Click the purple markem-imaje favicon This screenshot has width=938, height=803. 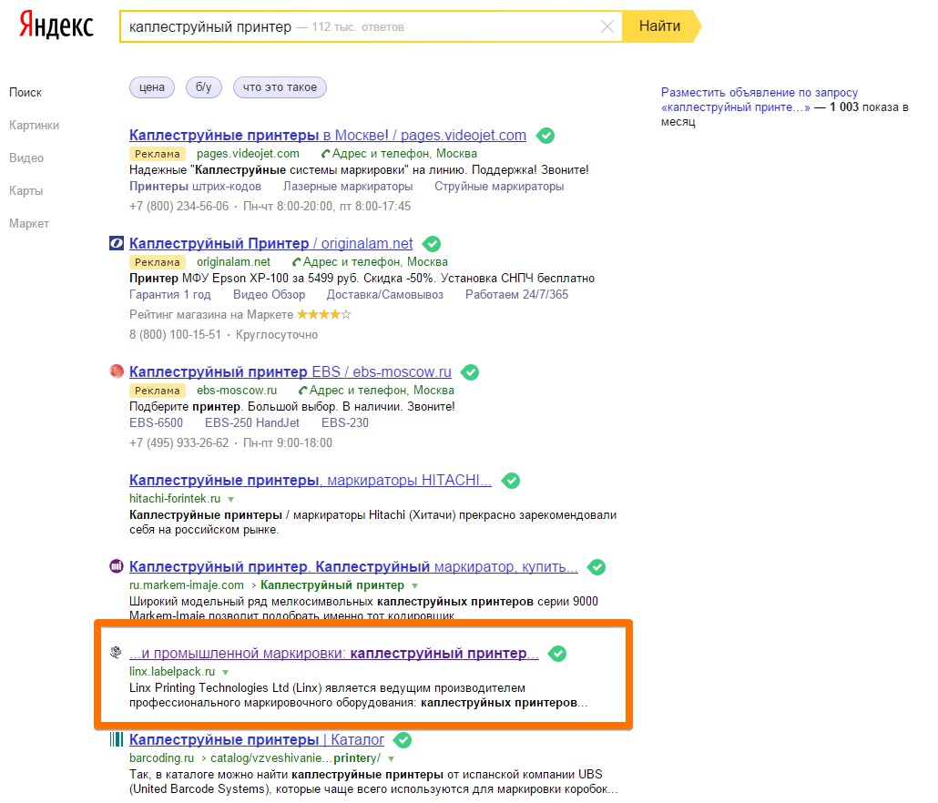116,565
